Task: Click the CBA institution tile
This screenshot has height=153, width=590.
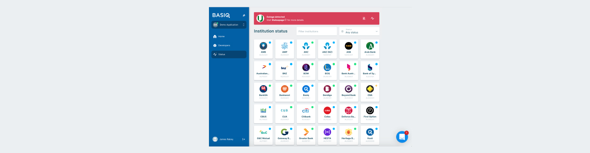Action: pyautogui.click(x=370, y=92)
